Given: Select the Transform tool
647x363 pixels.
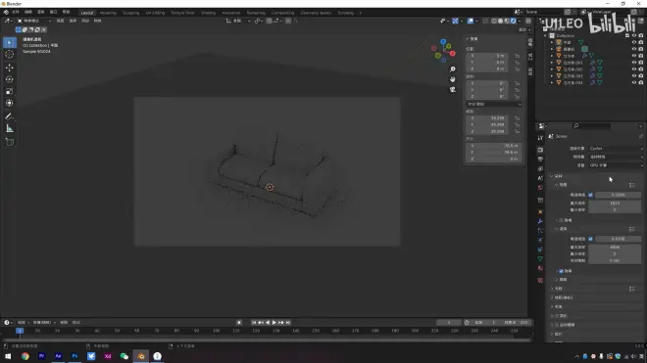Looking at the screenshot, I should coord(10,103).
